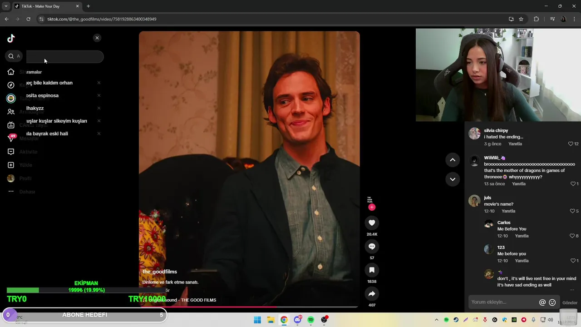581x327 pixels.
Task: Open Chrome extensions puzzle icon
Action: (537, 19)
